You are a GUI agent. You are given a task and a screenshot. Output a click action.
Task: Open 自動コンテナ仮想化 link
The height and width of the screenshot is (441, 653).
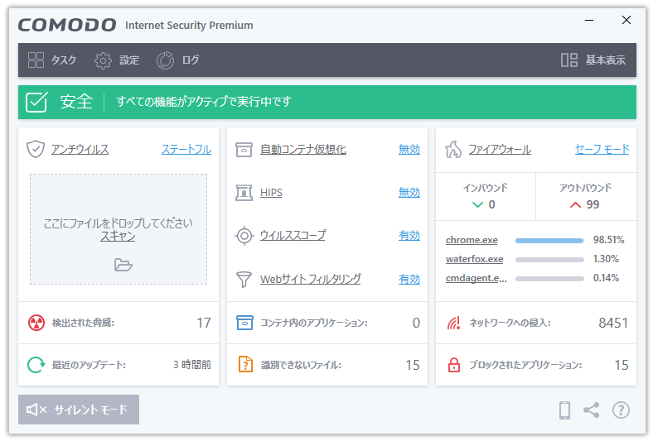[303, 149]
